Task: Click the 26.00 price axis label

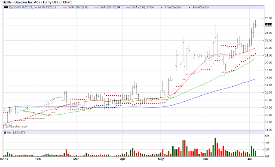Action: click(x=269, y=18)
